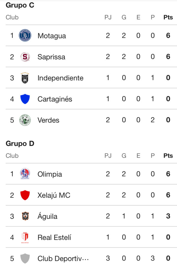Screen dimensions: 177x267
Task: Tap the Olimpia club logo
Action: point(25,174)
